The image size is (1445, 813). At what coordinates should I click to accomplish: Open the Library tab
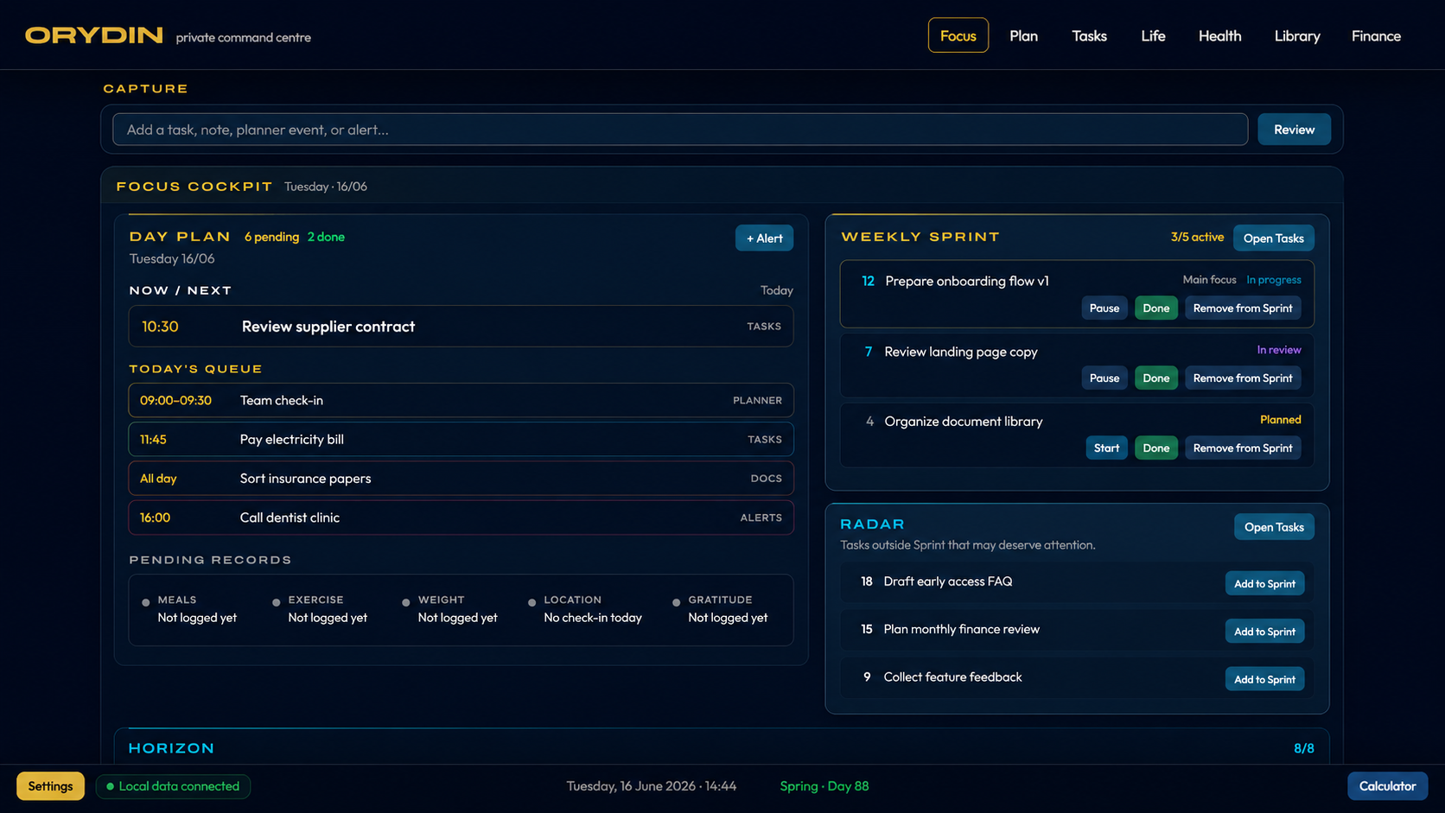1297,35
